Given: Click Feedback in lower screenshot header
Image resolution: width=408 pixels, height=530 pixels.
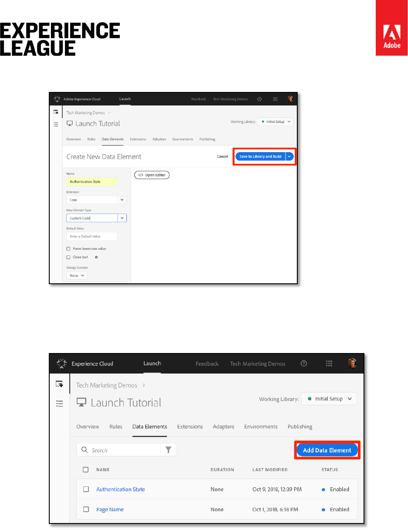Looking at the screenshot, I should click(x=207, y=364).
